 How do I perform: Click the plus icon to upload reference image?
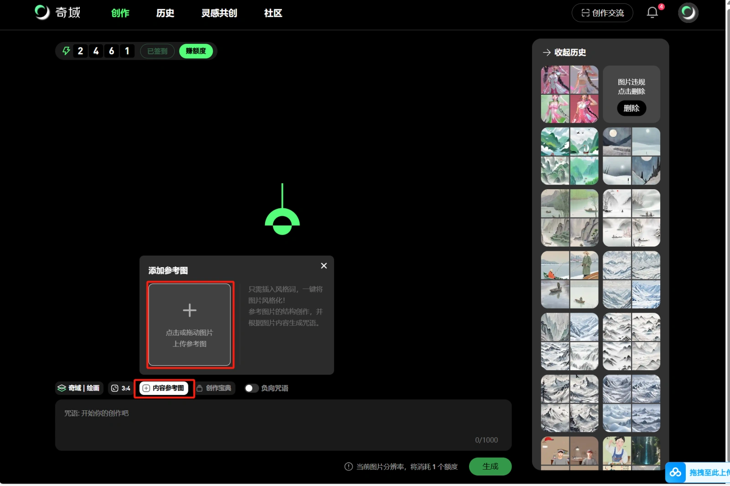click(x=189, y=311)
